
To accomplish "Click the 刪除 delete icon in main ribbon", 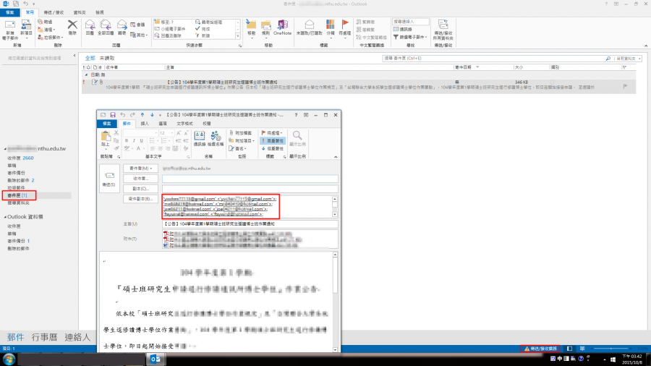I will pyautogui.click(x=72, y=27).
